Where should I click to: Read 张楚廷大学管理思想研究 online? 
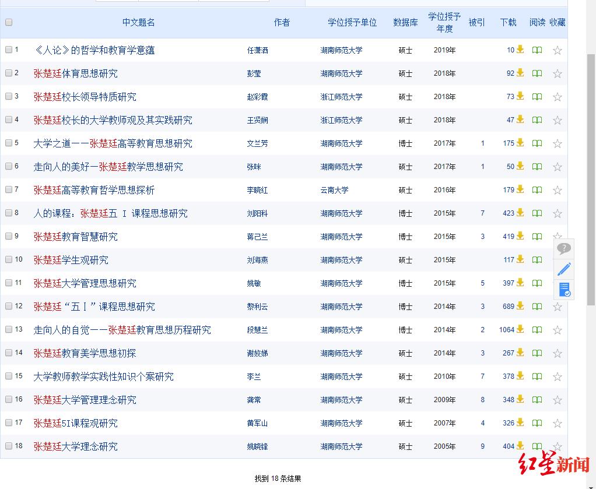coord(537,283)
